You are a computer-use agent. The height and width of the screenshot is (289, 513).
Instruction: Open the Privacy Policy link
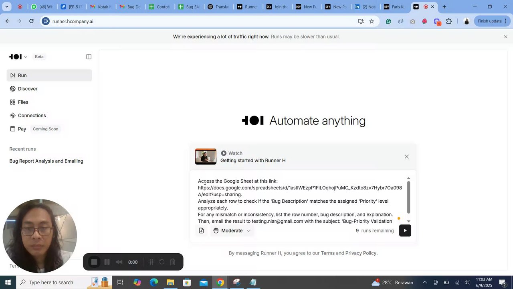pos(361,253)
